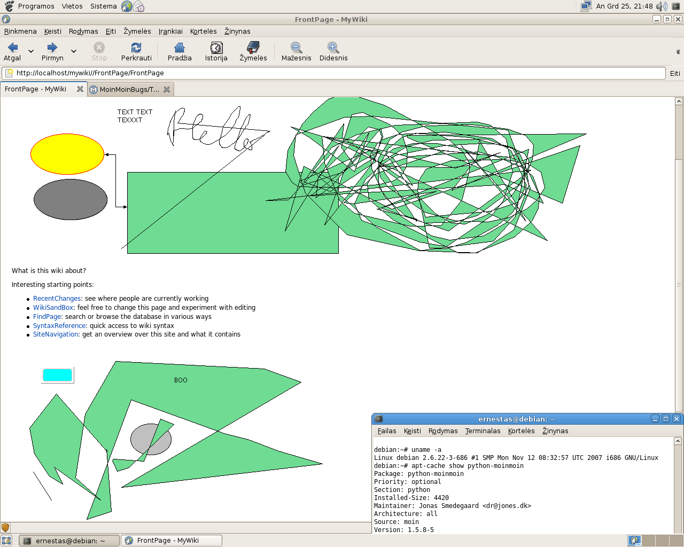
Task: Open the Programos system menu
Action: coord(36,6)
